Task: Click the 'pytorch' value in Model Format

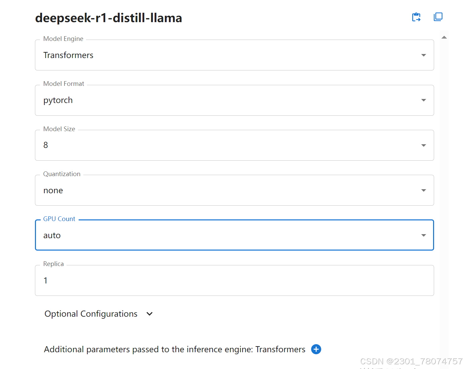Action: click(x=58, y=100)
